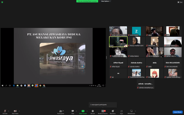Click the PowerPoint icon in shared taskbar
This screenshot has height=115, width=184.
click(x=29, y=86)
